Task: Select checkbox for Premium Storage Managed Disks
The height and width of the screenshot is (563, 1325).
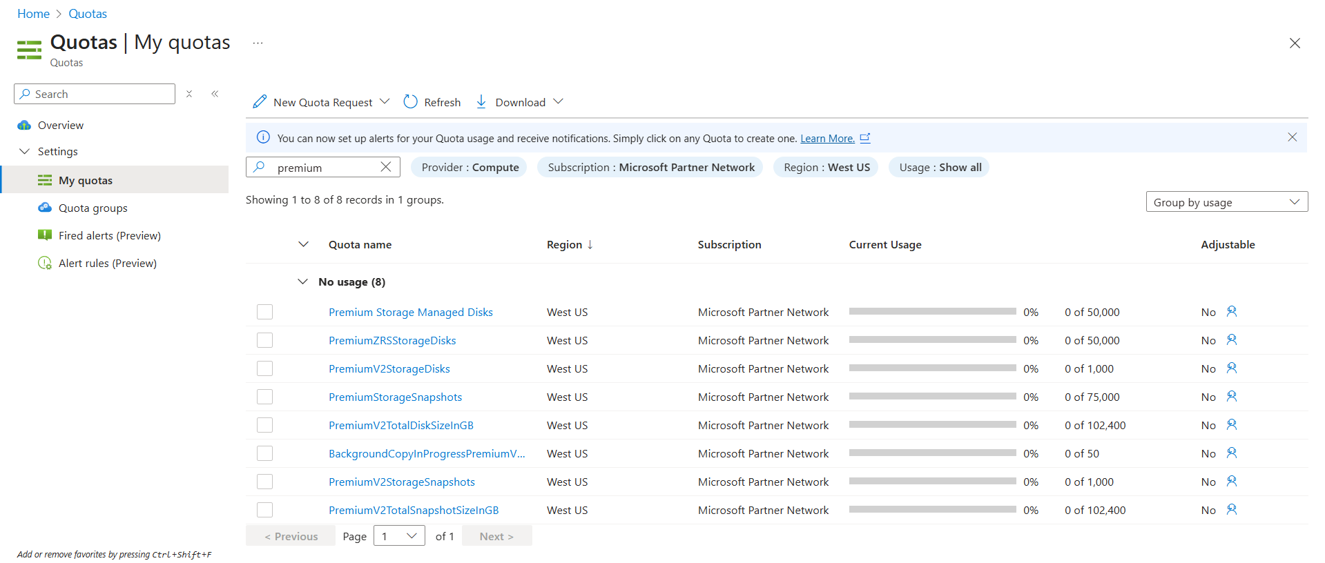Action: click(264, 312)
